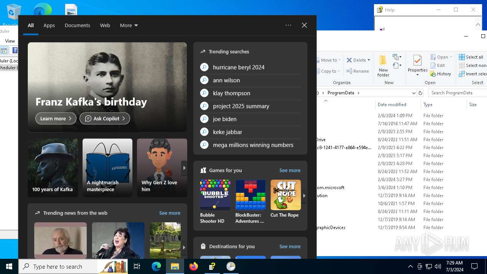Open 'Why Gen Z love him' card
Image resolution: width=487 pixels, height=274 pixels.
[162, 168]
